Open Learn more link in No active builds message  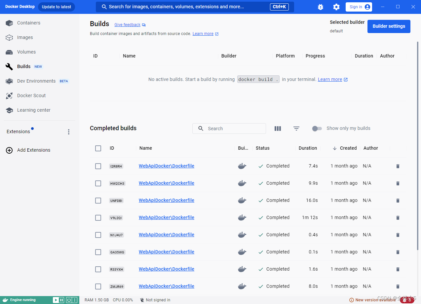[x=330, y=80]
